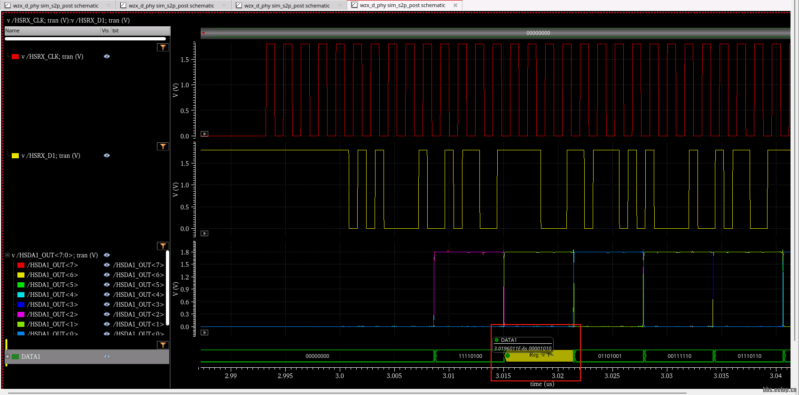Image resolution: width=799 pixels, height=395 pixels.
Task: Click the signal list vertical scrollbar
Action: click(x=168, y=287)
